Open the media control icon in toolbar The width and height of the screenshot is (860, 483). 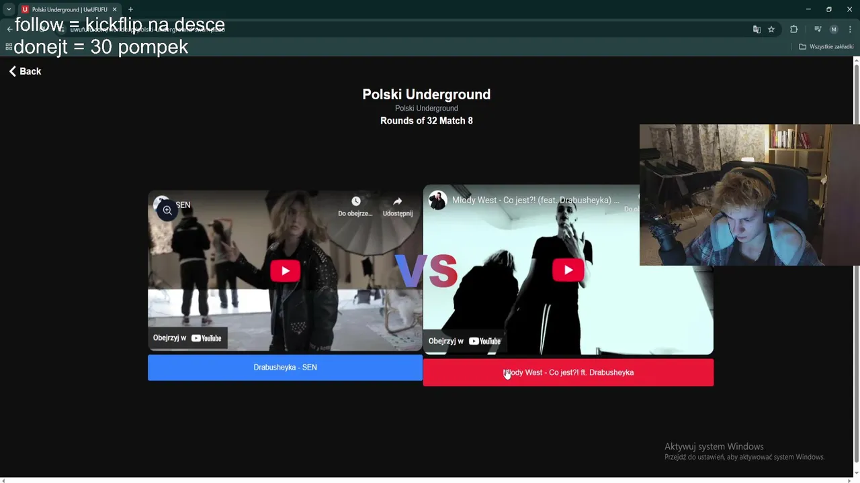[x=818, y=30]
